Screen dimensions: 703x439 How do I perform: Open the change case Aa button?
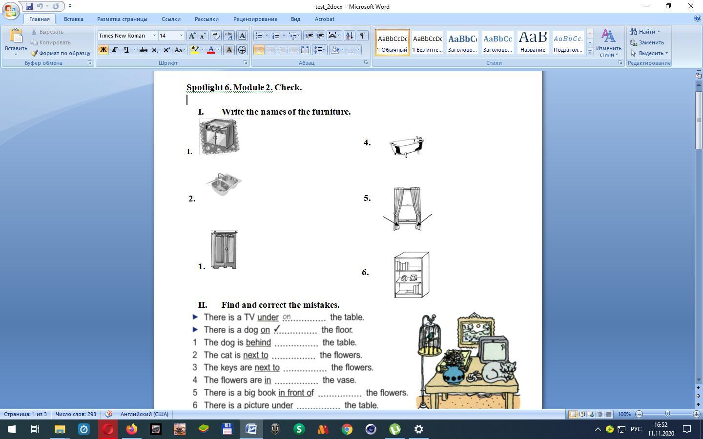pos(179,50)
